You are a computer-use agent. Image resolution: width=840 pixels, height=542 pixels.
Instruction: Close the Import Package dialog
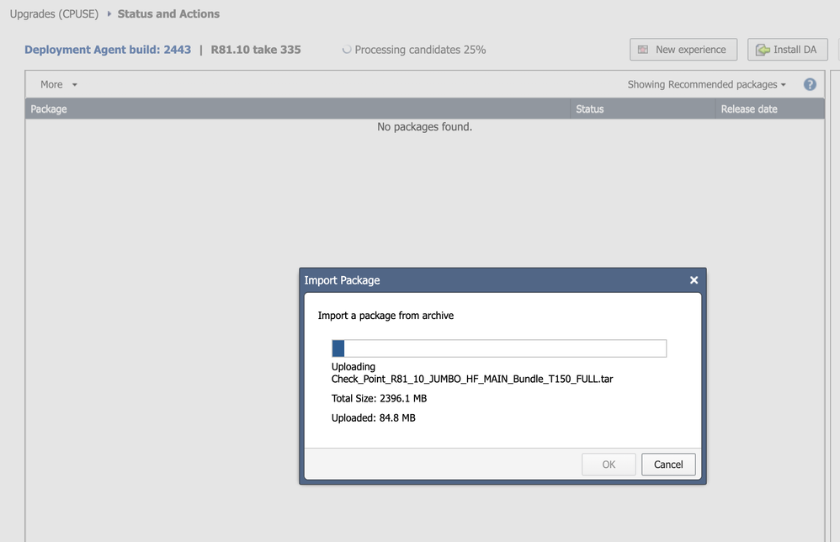click(694, 280)
